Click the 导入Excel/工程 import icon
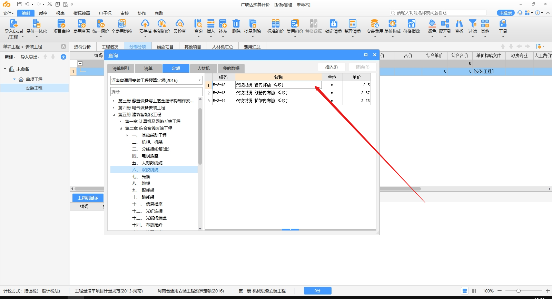Image resolution: width=552 pixels, height=299 pixels. point(13,23)
